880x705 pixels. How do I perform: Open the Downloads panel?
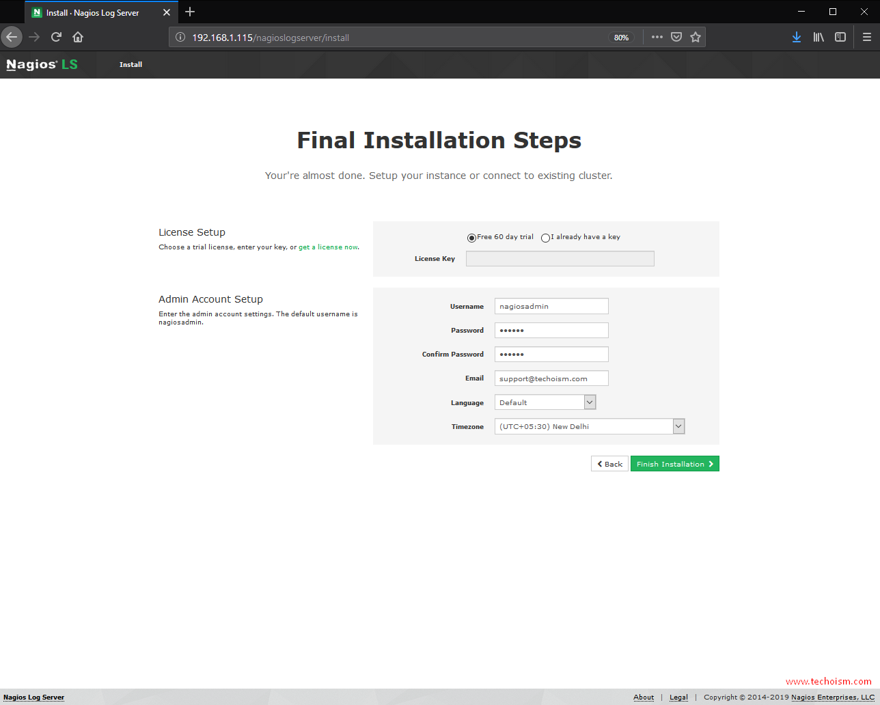797,37
